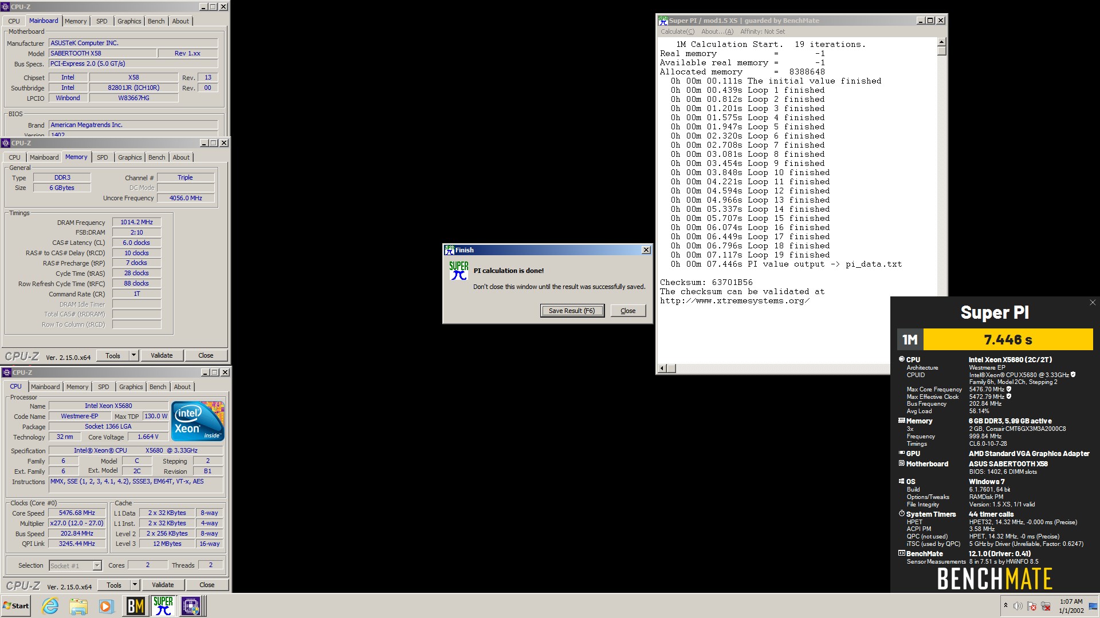Click the Checksum: 63701B56 line
Image resolution: width=1100 pixels, height=618 pixels.
pos(706,282)
